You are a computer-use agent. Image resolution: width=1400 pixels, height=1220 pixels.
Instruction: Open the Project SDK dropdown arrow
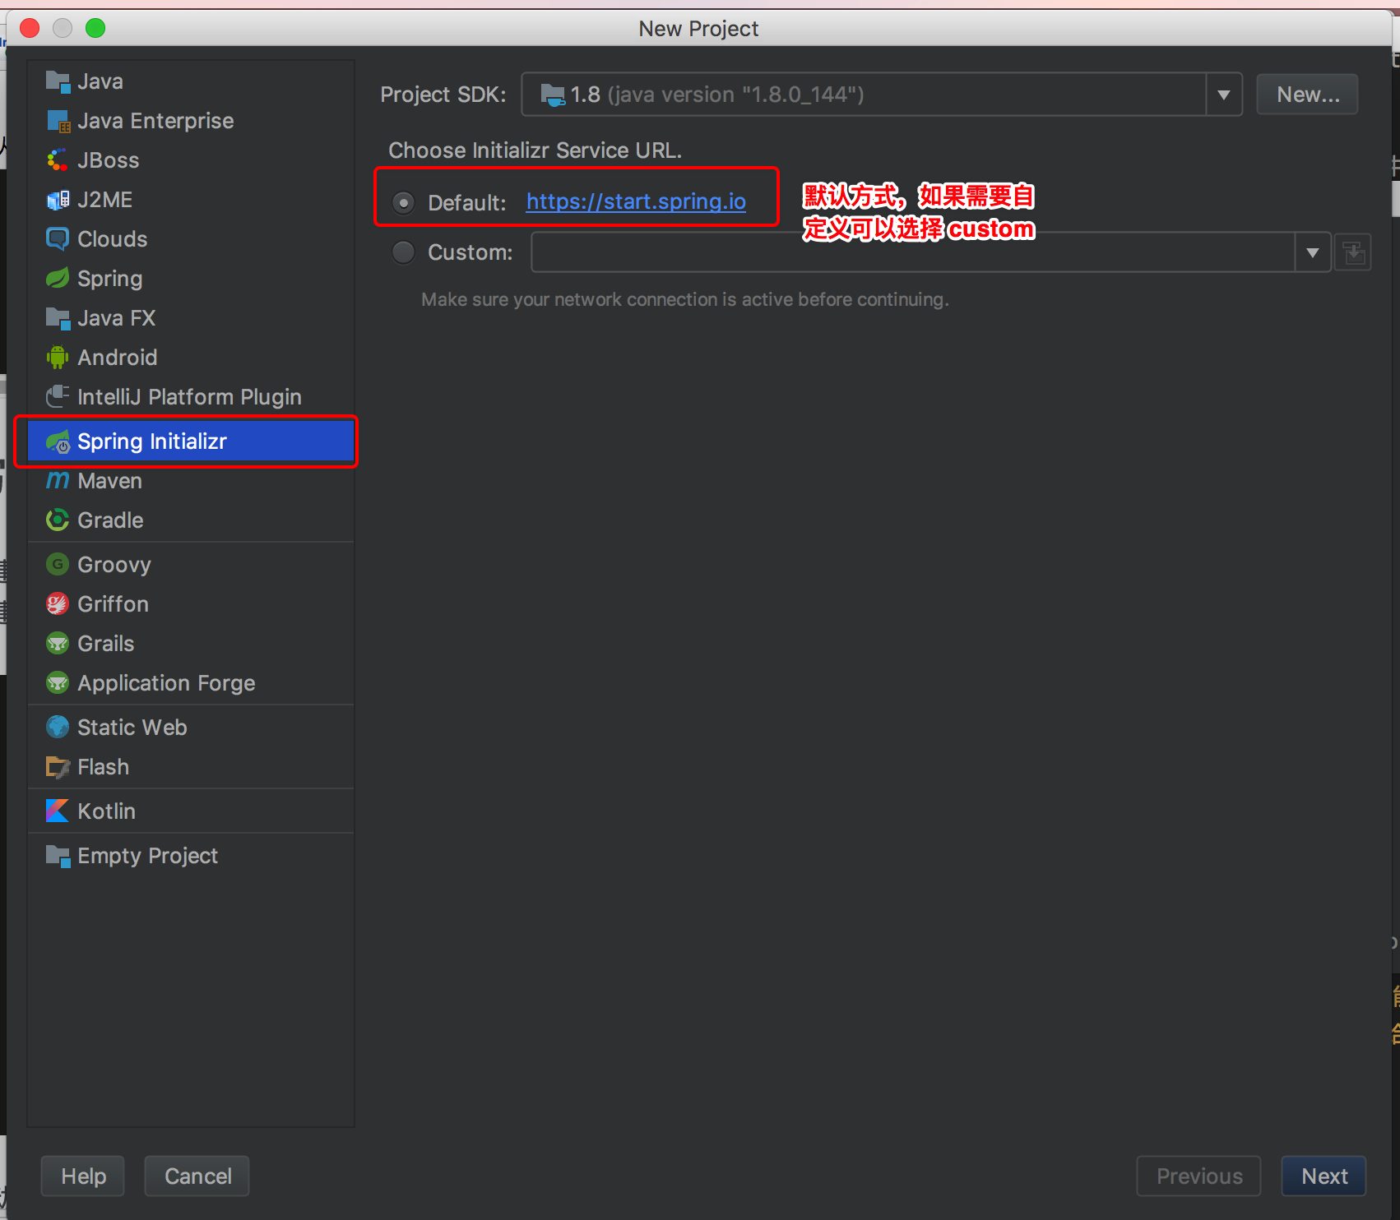(1224, 95)
